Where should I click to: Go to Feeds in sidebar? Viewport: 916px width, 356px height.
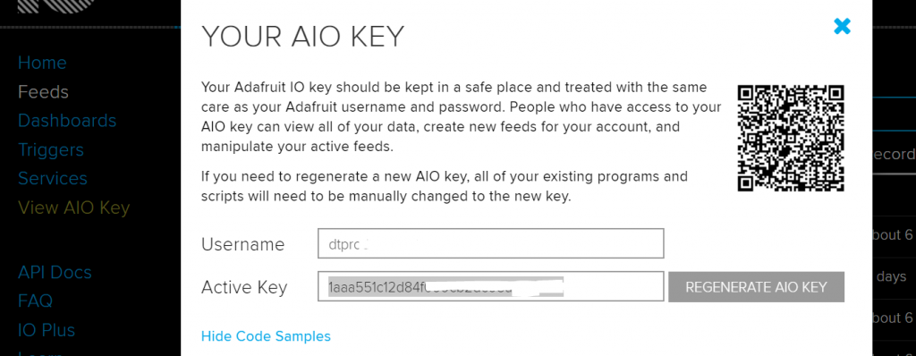[x=43, y=92]
